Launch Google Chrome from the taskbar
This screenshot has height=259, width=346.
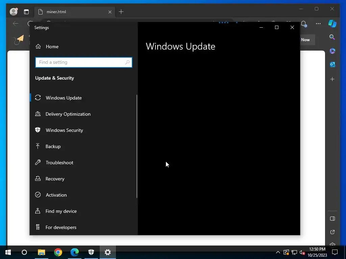click(58, 252)
